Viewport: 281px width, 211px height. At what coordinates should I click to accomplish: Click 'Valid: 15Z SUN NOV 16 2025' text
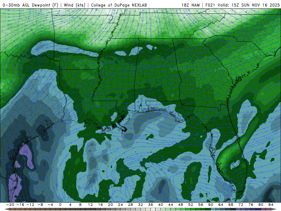(249, 5)
